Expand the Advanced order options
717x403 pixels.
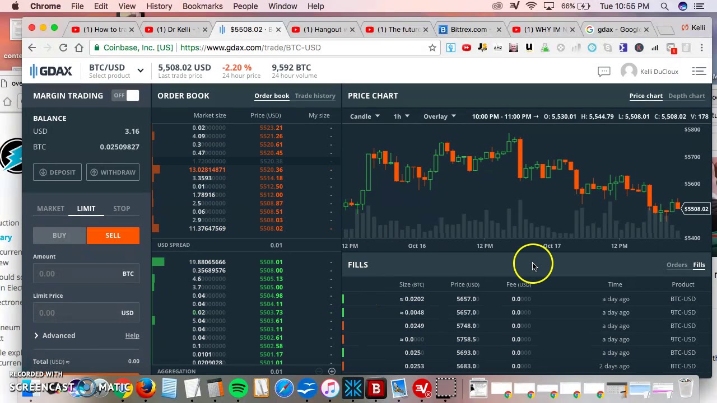pyautogui.click(x=54, y=336)
